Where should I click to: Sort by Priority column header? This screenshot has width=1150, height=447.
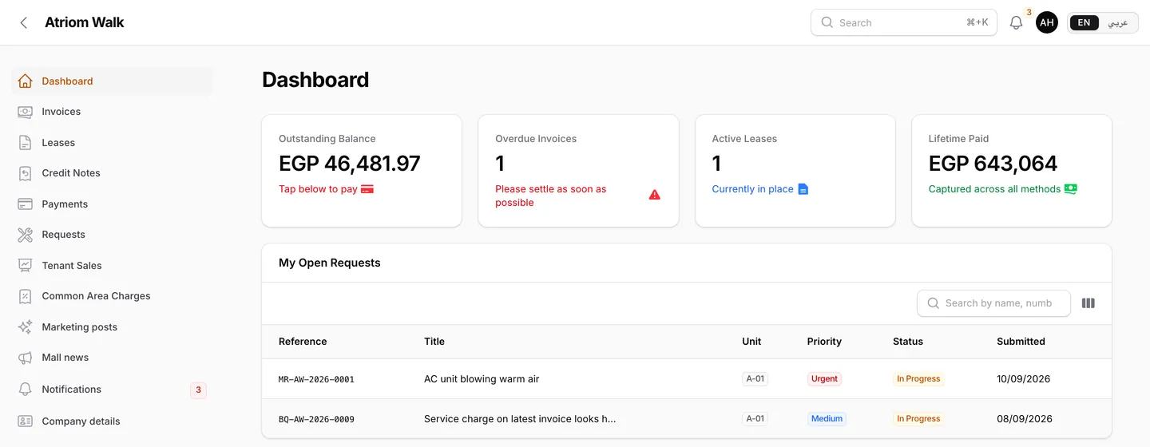click(x=824, y=342)
